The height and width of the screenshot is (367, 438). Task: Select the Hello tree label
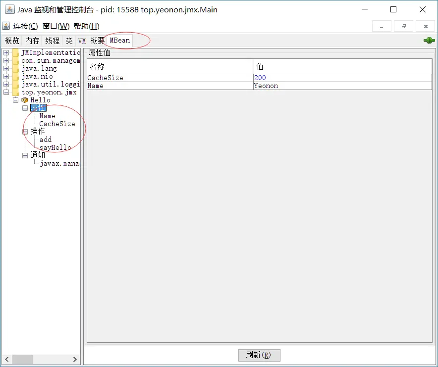click(40, 100)
